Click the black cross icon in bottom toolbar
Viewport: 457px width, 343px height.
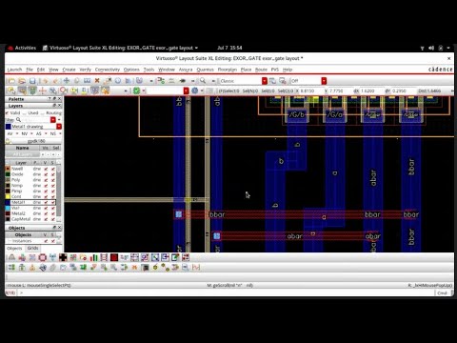(63, 257)
